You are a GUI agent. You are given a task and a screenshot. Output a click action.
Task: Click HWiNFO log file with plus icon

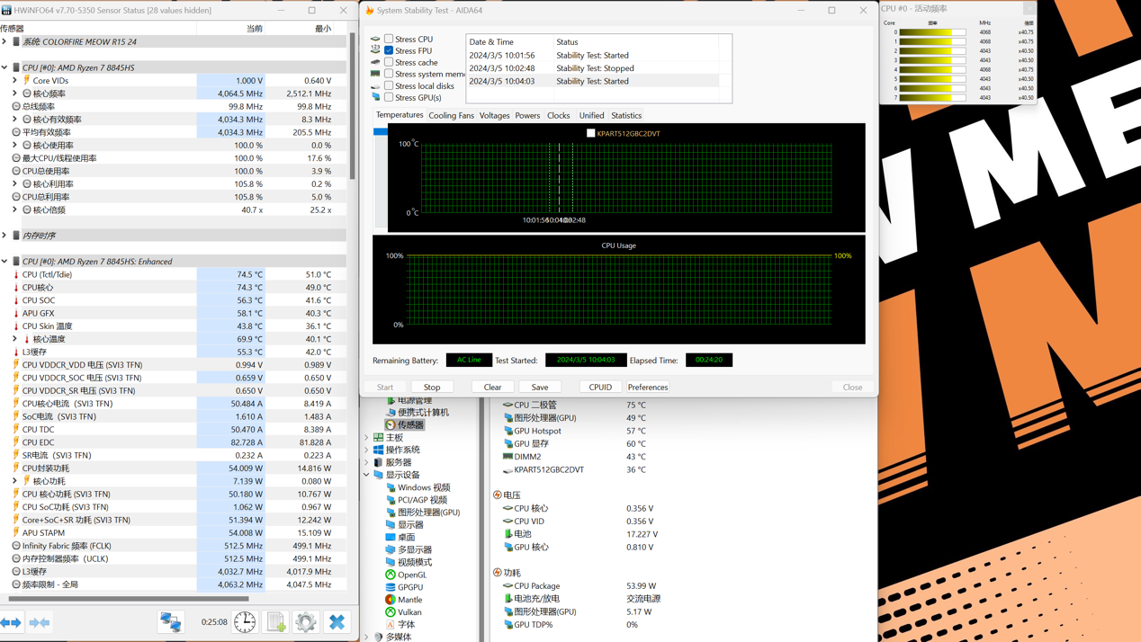(276, 621)
